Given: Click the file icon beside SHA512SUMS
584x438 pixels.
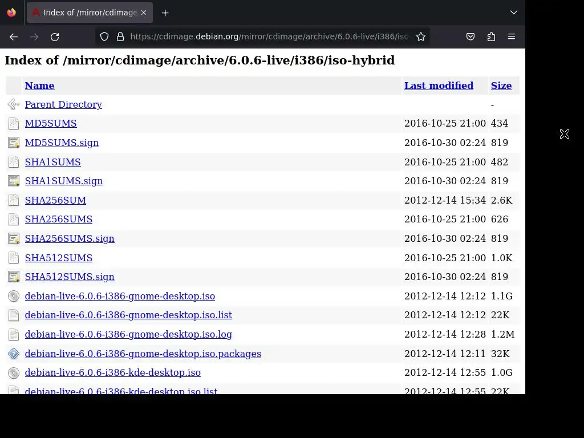Looking at the screenshot, I should pyautogui.click(x=14, y=258).
